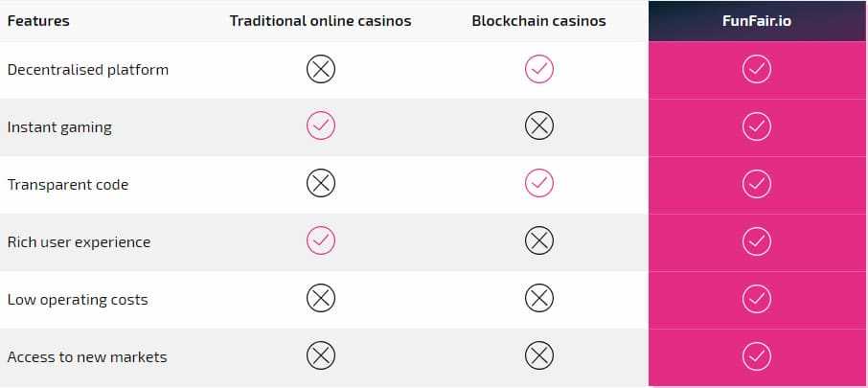Click FunFair.io checkmark for Access to new markets
868x388 pixels.
(x=757, y=356)
